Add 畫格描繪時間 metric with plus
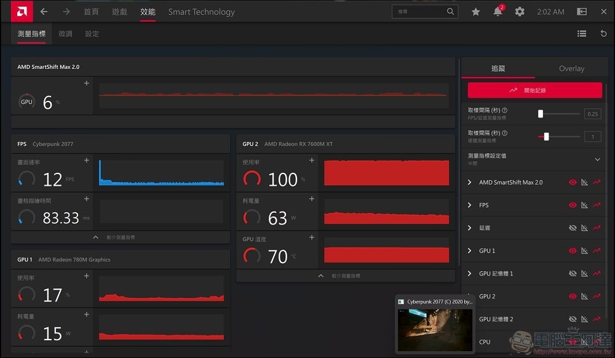This screenshot has height=358, width=615. [x=87, y=199]
